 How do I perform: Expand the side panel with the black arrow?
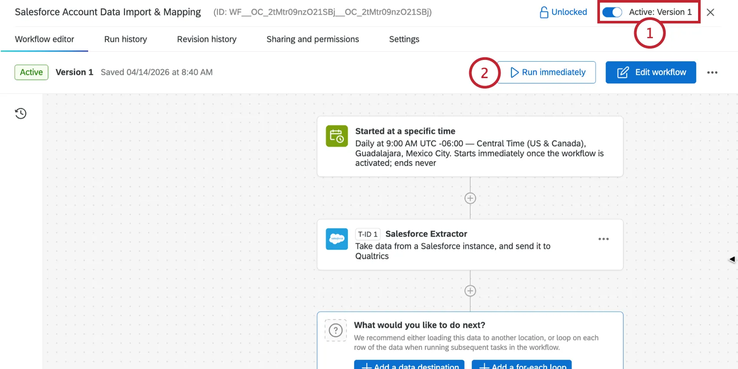[x=732, y=259]
